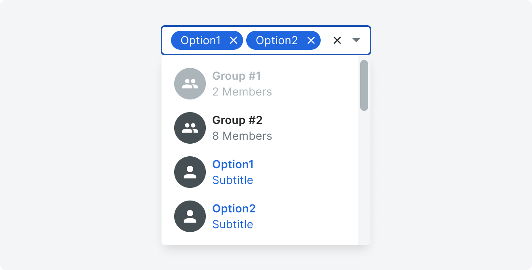Click the scrollbar track below the thumb
This screenshot has width=532, height=270.
point(364,178)
